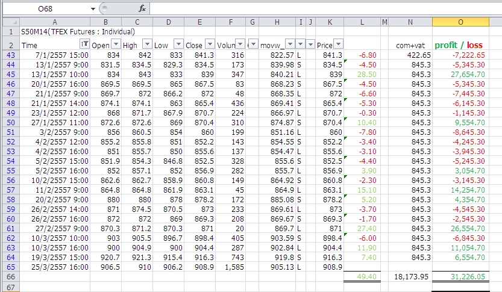
Task: Click time cell 7/1/2557 15:00
Action: point(55,55)
